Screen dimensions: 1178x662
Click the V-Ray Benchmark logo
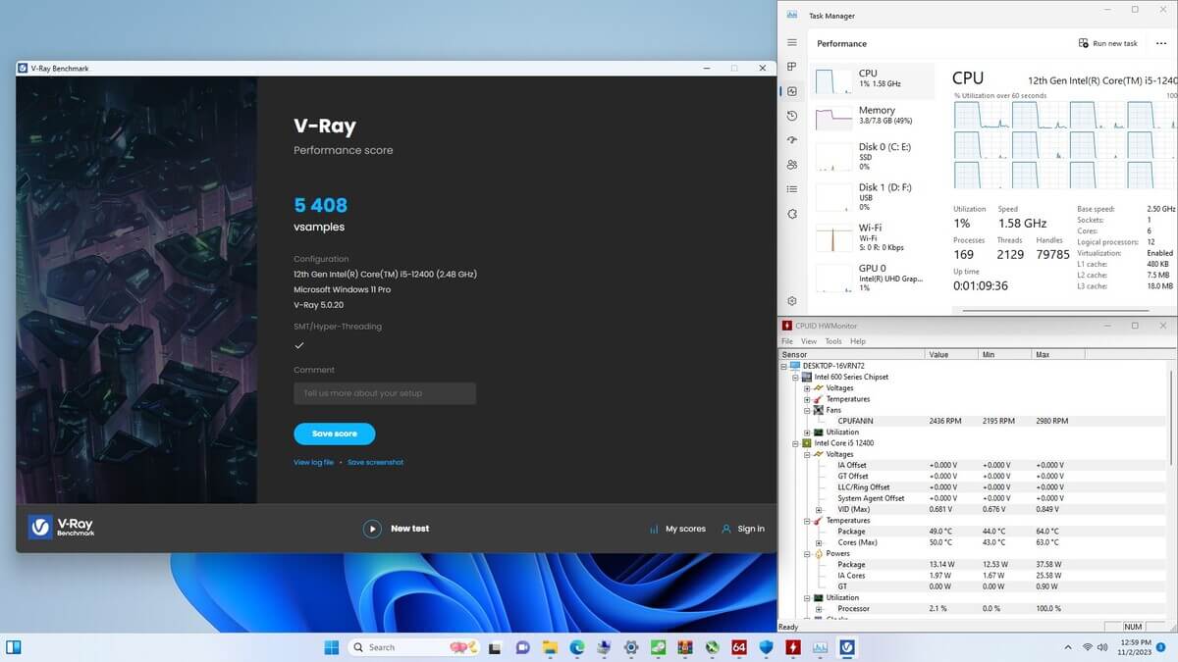61,528
